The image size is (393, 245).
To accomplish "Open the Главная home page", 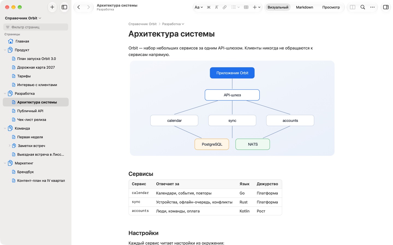I will click(x=36, y=41).
